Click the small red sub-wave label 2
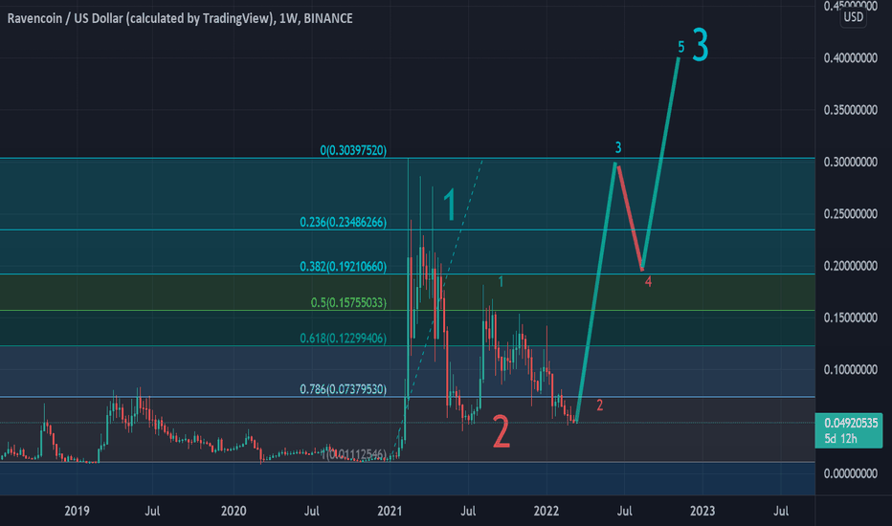The height and width of the screenshot is (526, 892). [x=599, y=405]
